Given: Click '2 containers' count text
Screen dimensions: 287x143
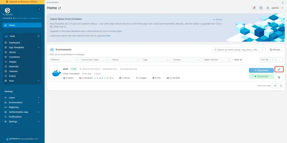Looking at the screenshot, I should [x=86, y=78].
